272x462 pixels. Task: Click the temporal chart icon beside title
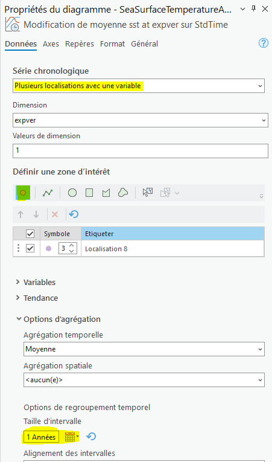point(13,24)
